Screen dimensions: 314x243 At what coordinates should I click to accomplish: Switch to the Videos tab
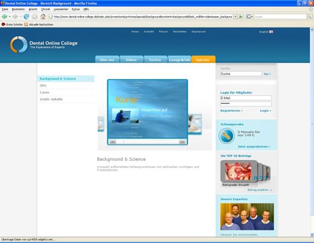[x=131, y=60]
